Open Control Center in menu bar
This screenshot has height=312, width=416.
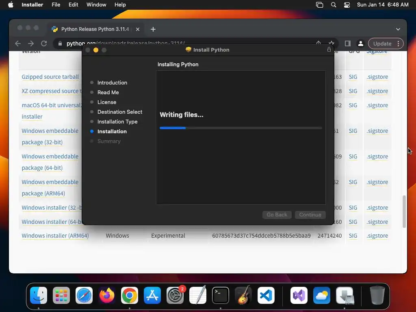tap(347, 5)
